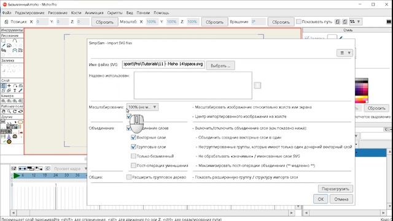Open the File menu
The width and height of the screenshot is (393, 221).
click(7, 12)
